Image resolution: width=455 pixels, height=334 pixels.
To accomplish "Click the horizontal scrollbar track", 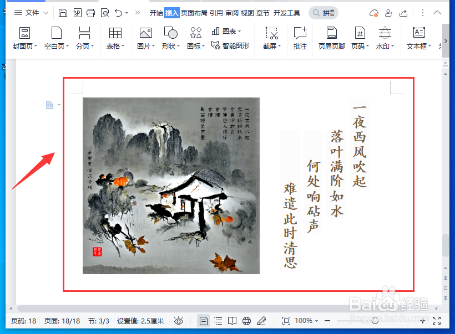I will [x=223, y=309].
